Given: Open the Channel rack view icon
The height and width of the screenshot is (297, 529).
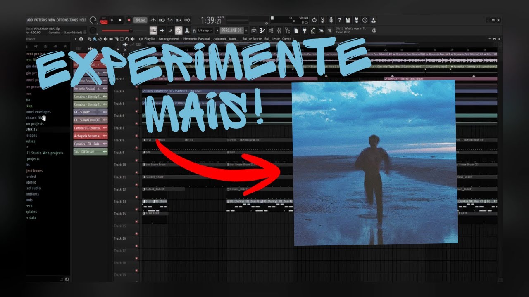Looking at the screenshot, I should coord(271,31).
